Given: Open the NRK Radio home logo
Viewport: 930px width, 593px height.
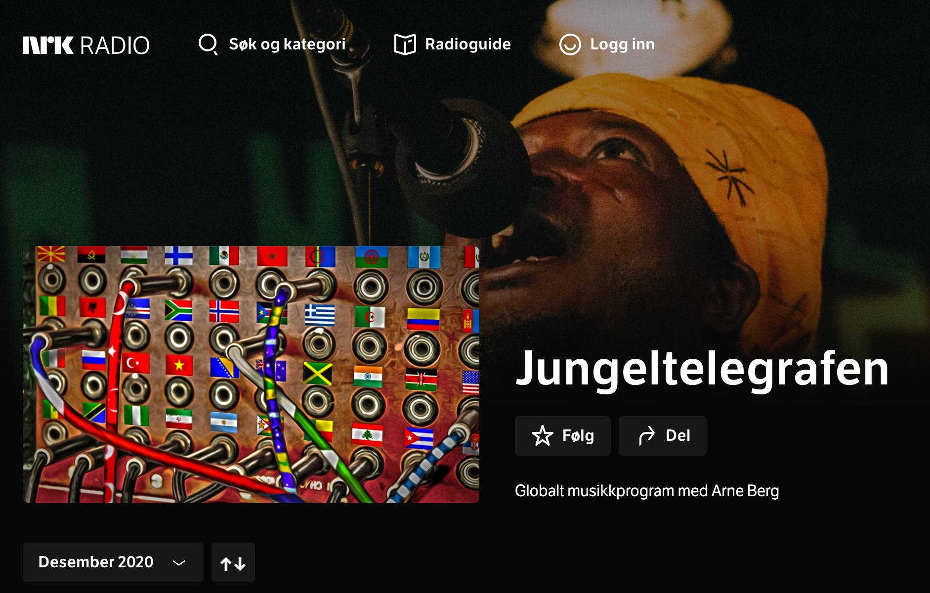Looking at the screenshot, I should [86, 45].
